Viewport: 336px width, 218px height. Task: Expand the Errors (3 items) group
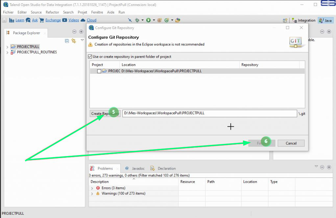coord(92,188)
